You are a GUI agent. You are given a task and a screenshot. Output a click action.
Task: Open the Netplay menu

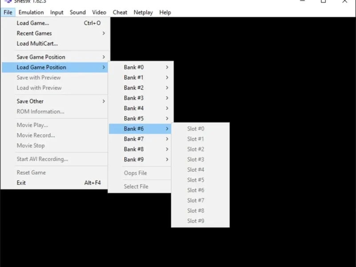point(143,12)
